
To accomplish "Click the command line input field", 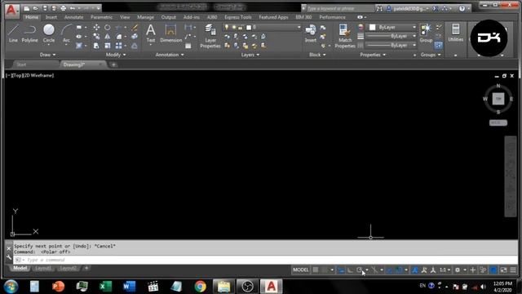I will click(x=265, y=260).
